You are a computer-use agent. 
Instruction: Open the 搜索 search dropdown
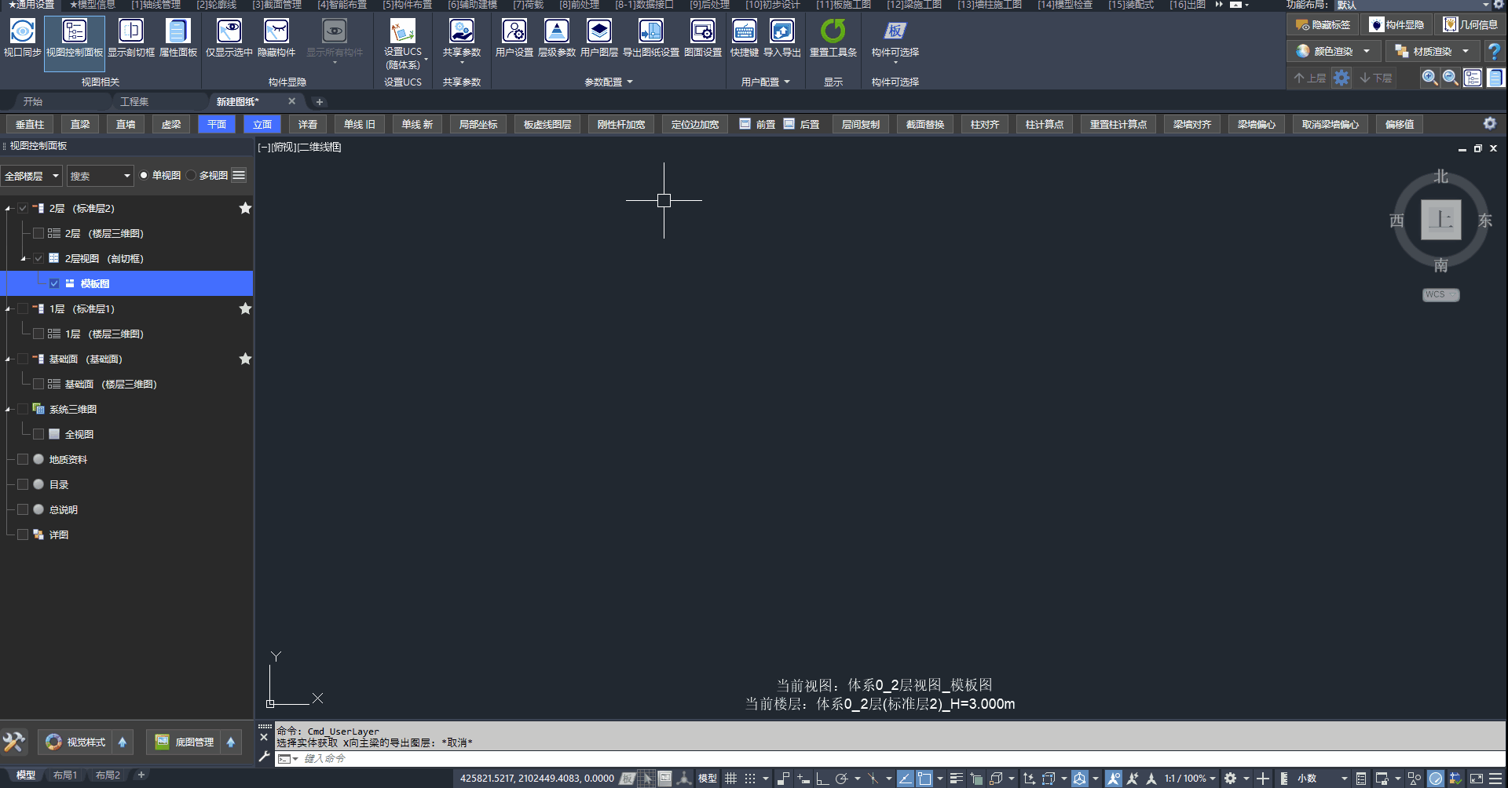tap(100, 176)
